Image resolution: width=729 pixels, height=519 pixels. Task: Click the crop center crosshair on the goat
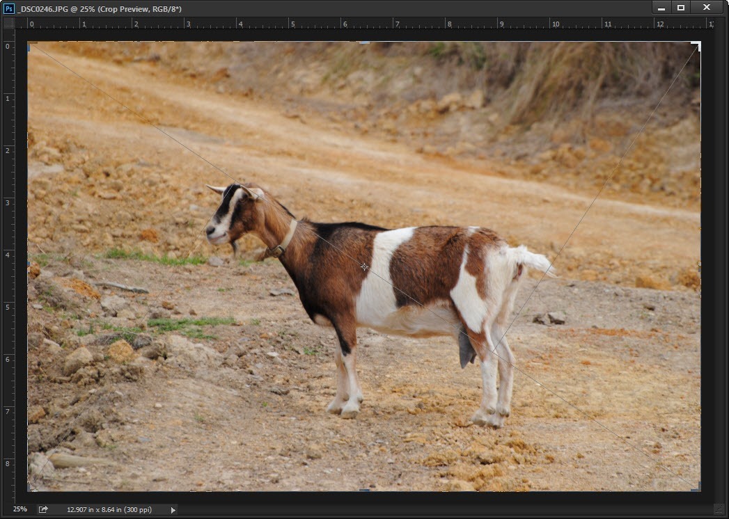(x=364, y=266)
